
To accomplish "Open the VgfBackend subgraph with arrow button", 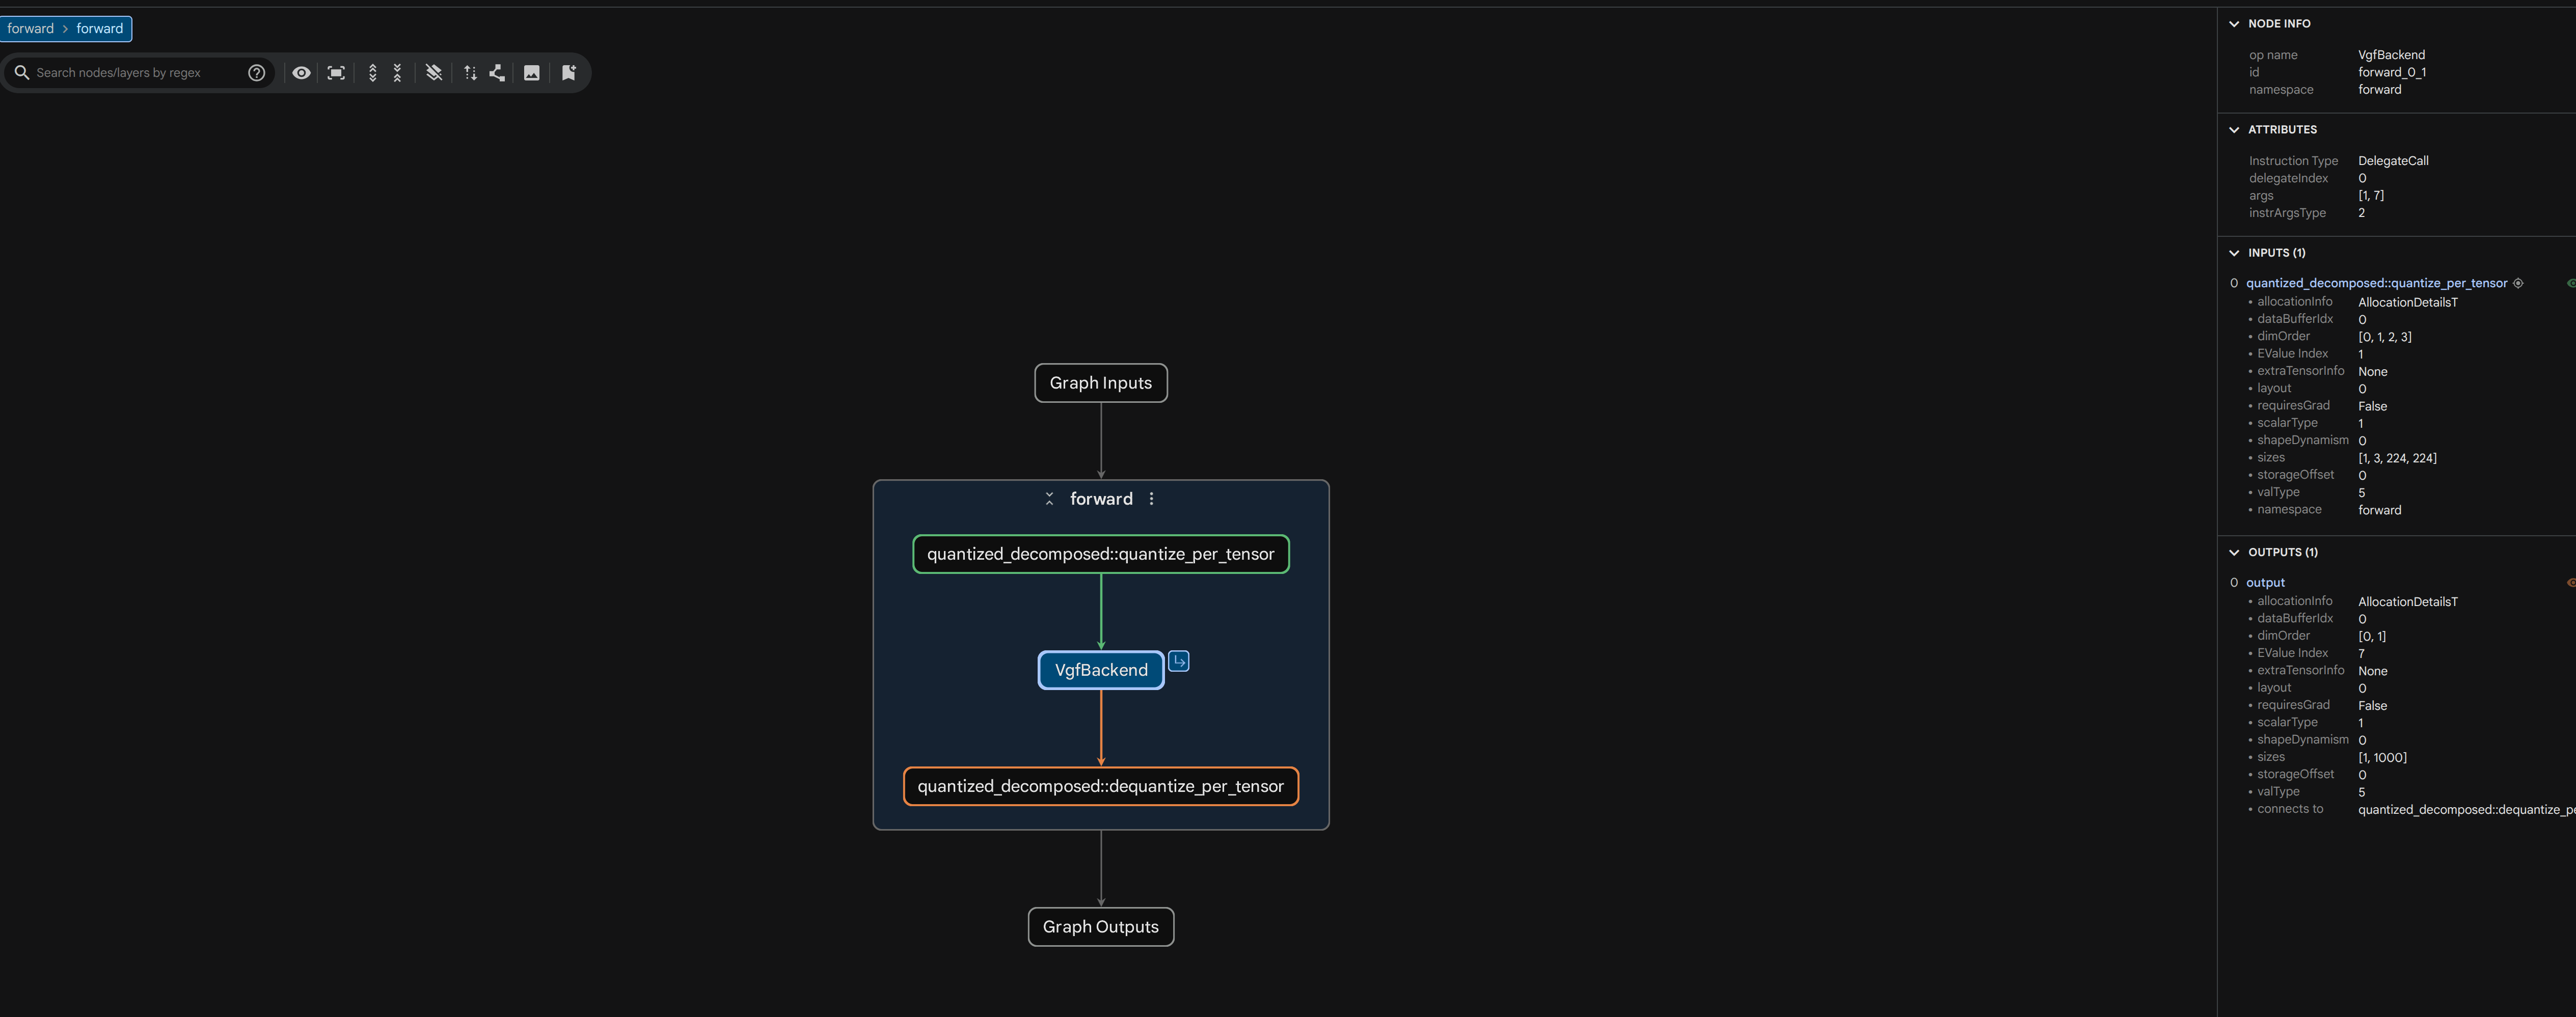I will pos(1179,661).
